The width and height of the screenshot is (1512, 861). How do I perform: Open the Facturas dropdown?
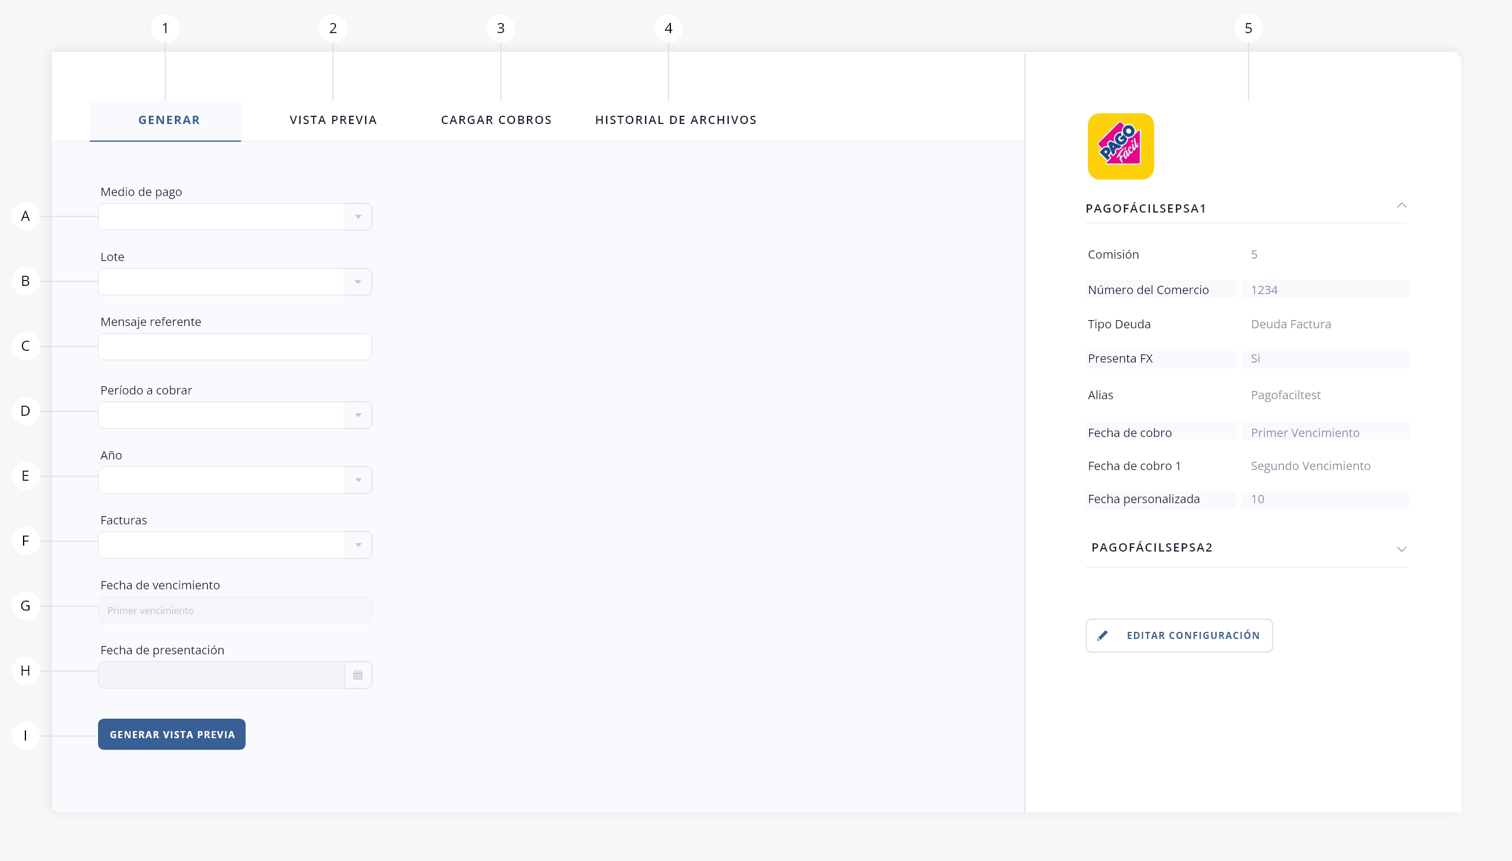pyautogui.click(x=234, y=545)
